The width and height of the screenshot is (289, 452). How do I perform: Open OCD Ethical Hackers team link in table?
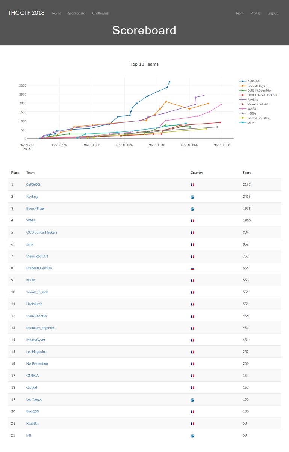[x=42, y=232]
